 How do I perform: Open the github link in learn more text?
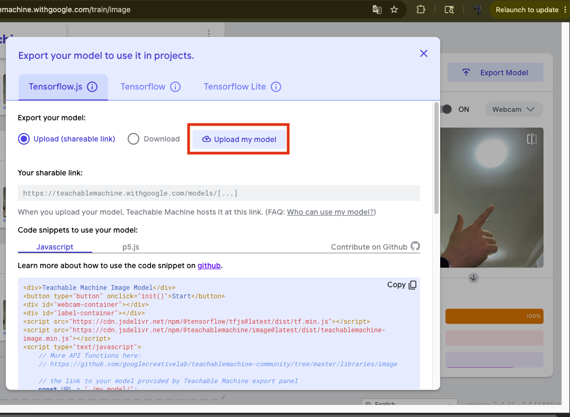pyautogui.click(x=209, y=266)
